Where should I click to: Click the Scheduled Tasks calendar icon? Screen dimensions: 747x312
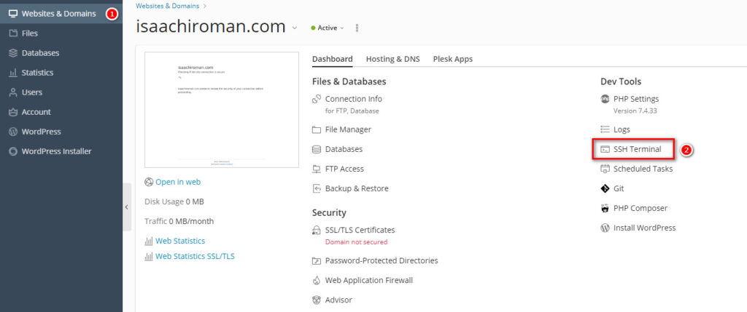click(605, 169)
